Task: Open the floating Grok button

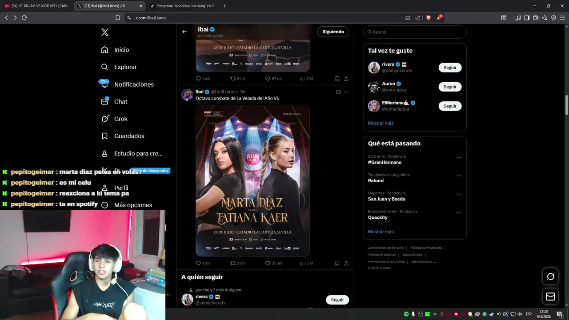Action: pyautogui.click(x=550, y=276)
